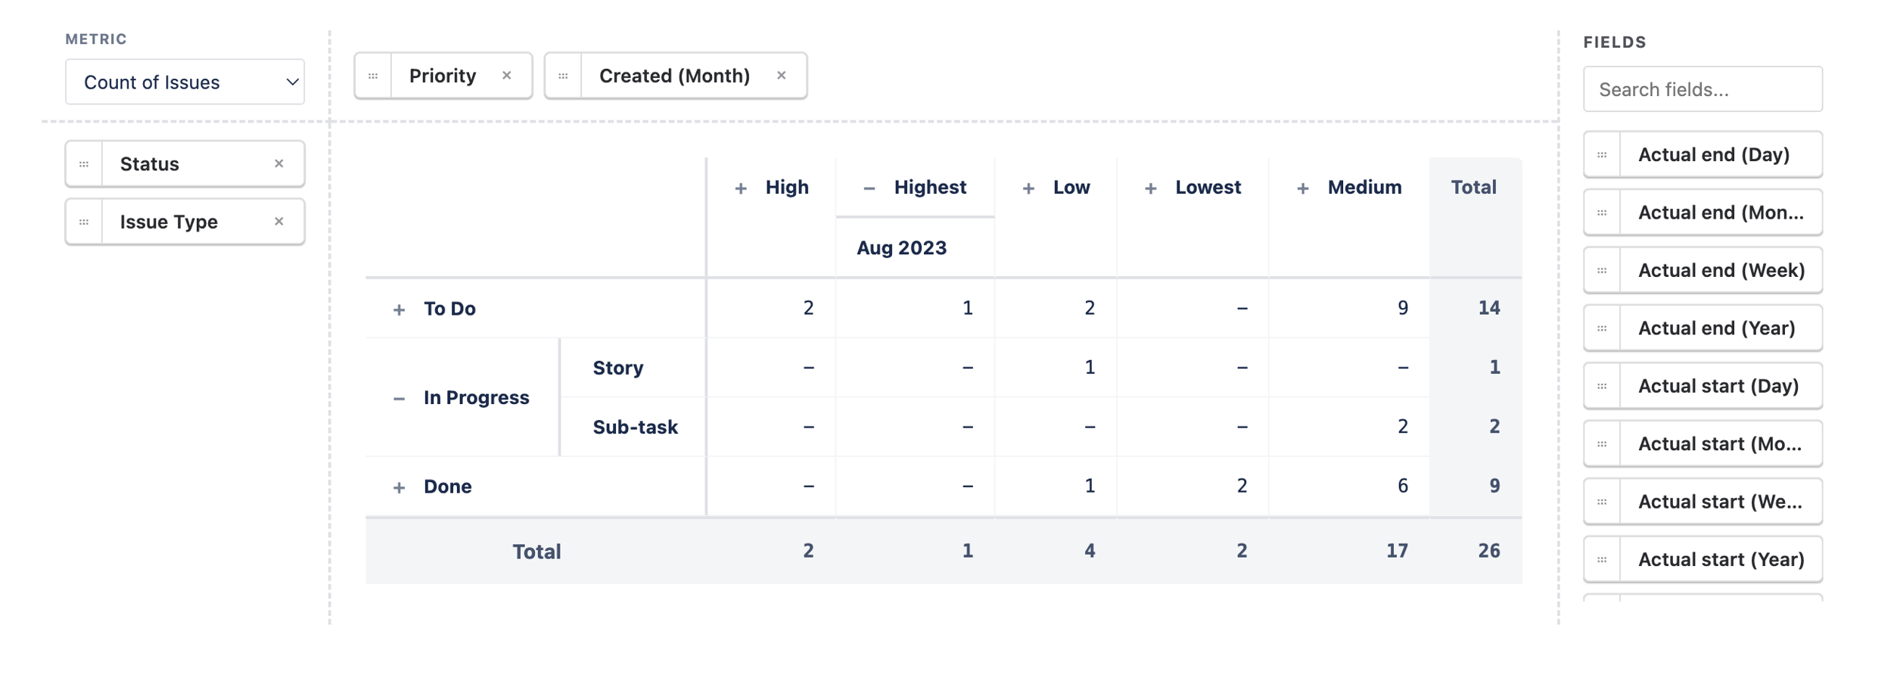Image resolution: width=1897 pixels, height=681 pixels.
Task: Remove the Status row field
Action: point(279,163)
